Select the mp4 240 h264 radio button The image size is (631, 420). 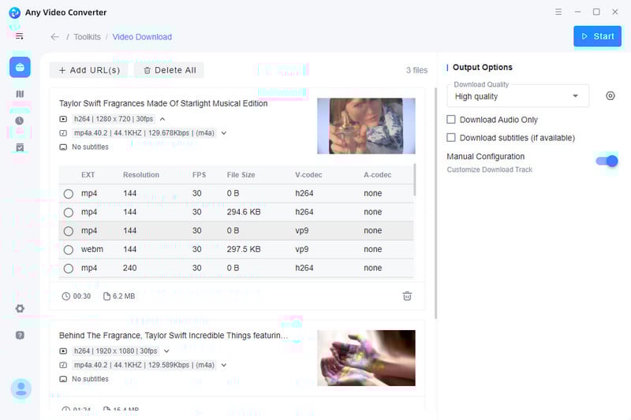click(69, 269)
